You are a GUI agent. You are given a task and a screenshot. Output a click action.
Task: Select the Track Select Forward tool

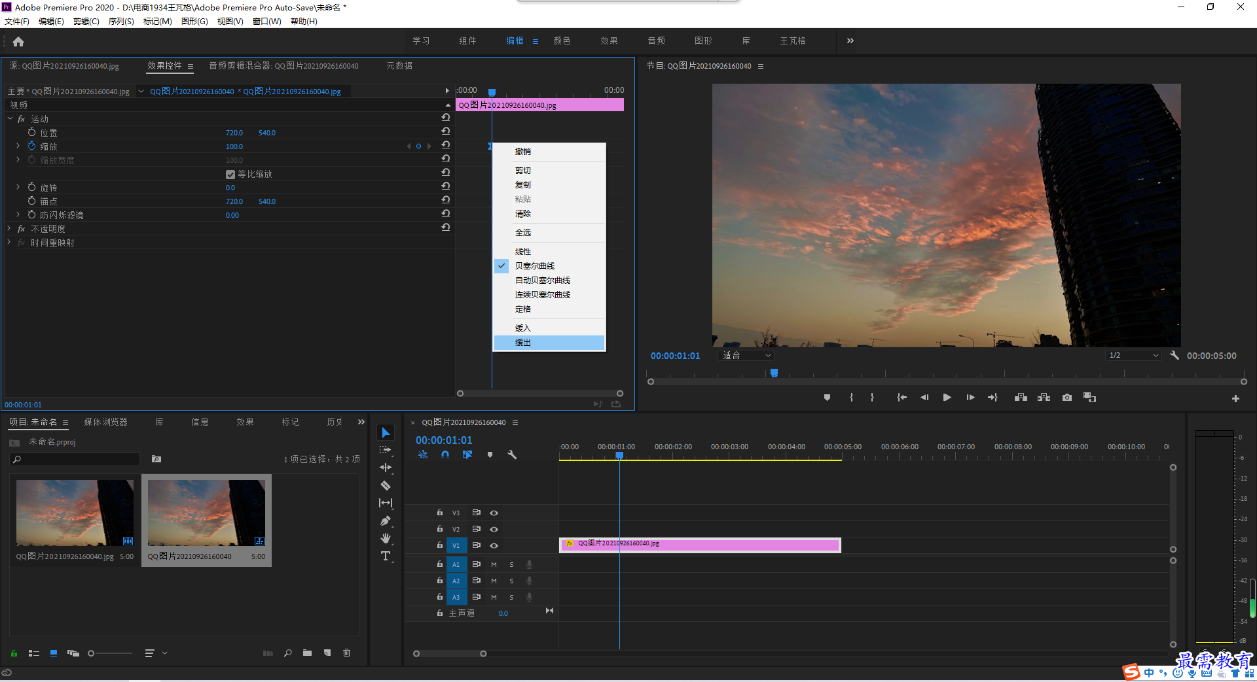click(x=386, y=450)
